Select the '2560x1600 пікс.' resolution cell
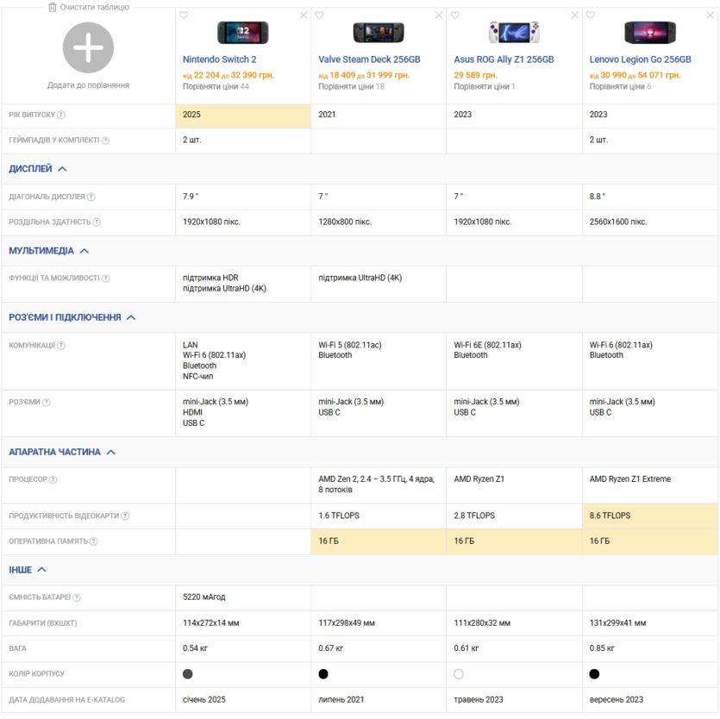The height and width of the screenshot is (719, 720). tap(650, 222)
